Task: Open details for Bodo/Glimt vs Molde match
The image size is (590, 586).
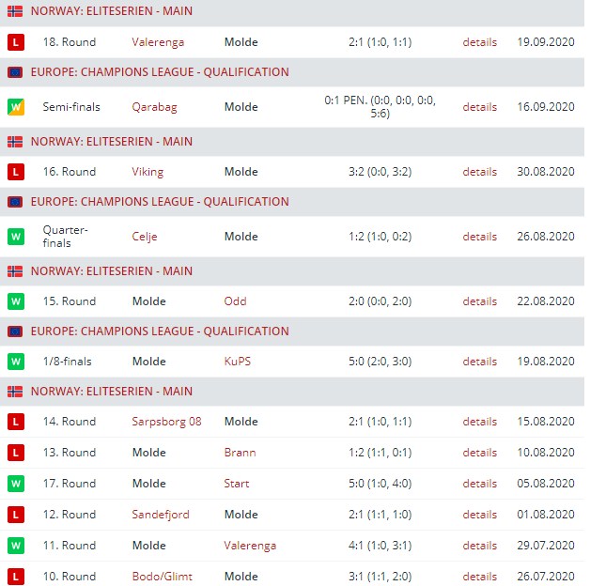Action: tap(479, 577)
